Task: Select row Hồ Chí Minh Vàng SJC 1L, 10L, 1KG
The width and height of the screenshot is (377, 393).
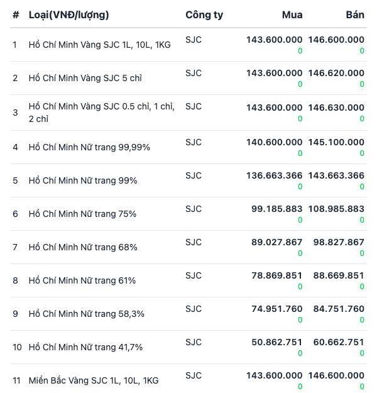Action: click(x=188, y=45)
